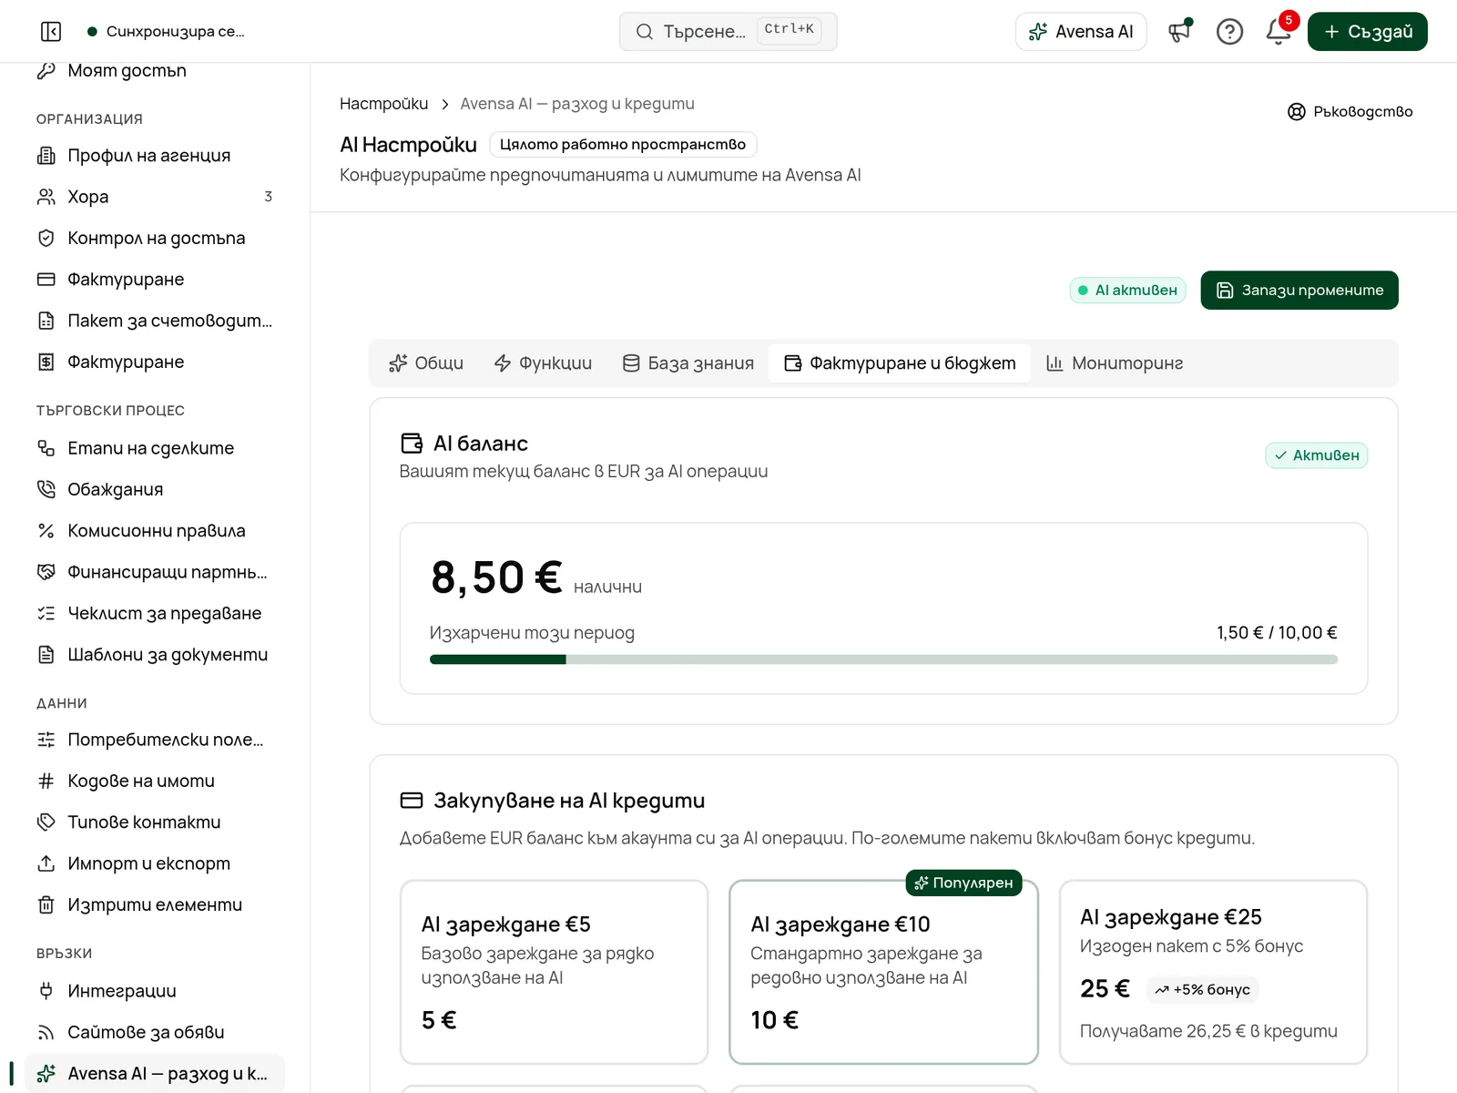Open the announcements megaphone icon
Screen dimensions: 1457x1093
(1180, 32)
